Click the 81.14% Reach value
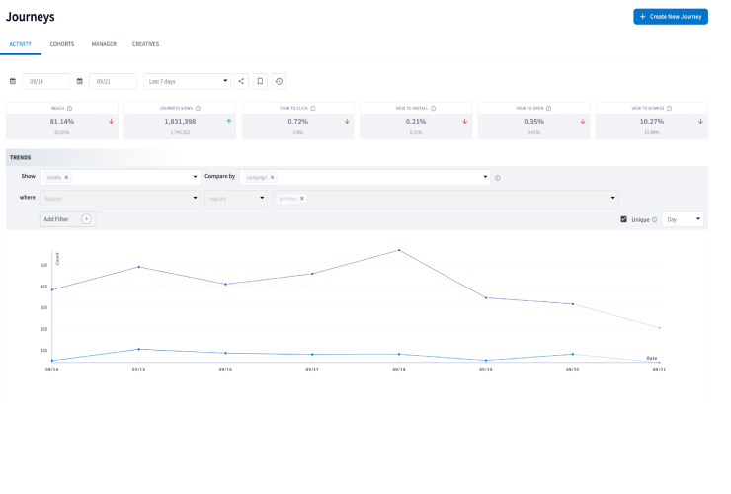Image resolution: width=731 pixels, height=494 pixels. pos(62,122)
